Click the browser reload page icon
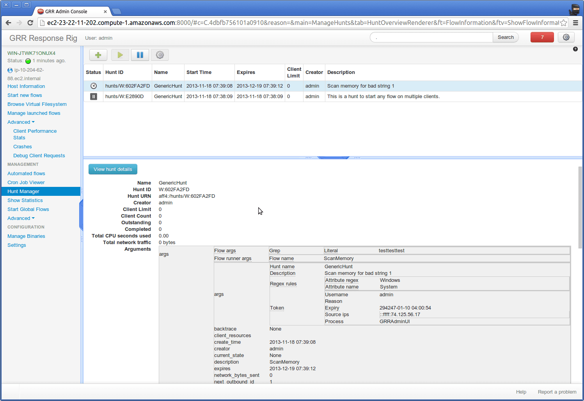Viewport: 584px width, 401px height. point(30,23)
